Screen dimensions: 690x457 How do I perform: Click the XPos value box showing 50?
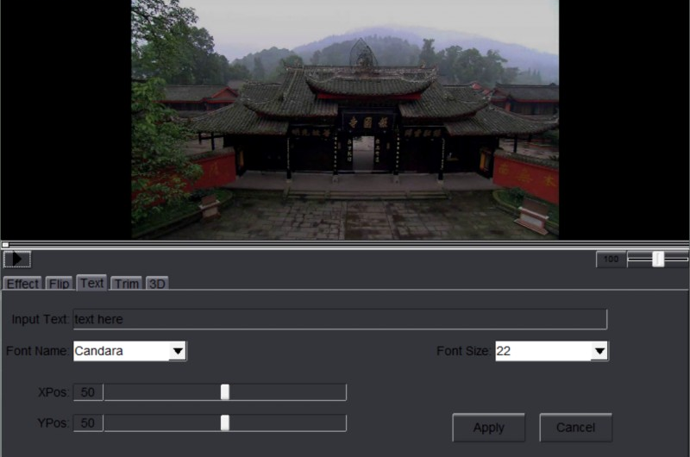[88, 392]
